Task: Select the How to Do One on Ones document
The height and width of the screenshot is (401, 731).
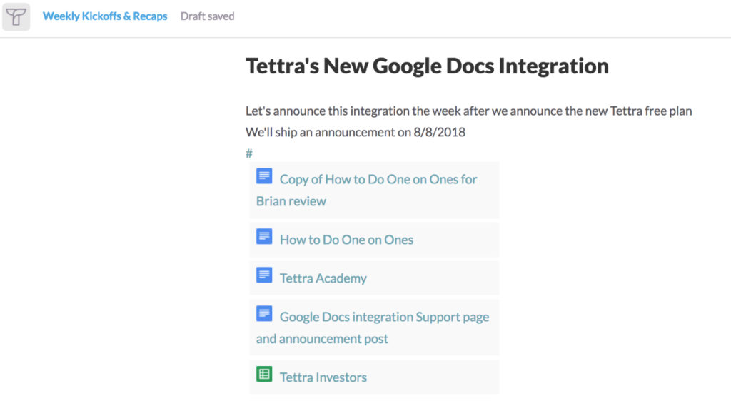Action: pyautogui.click(x=374, y=240)
